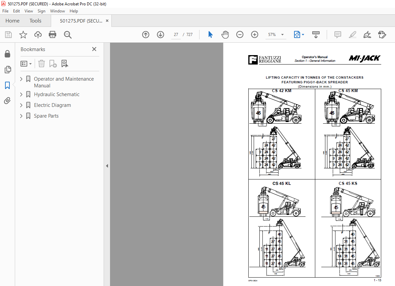The width and height of the screenshot is (395, 286).
Task: Open security lock panel icon
Action: [7, 54]
